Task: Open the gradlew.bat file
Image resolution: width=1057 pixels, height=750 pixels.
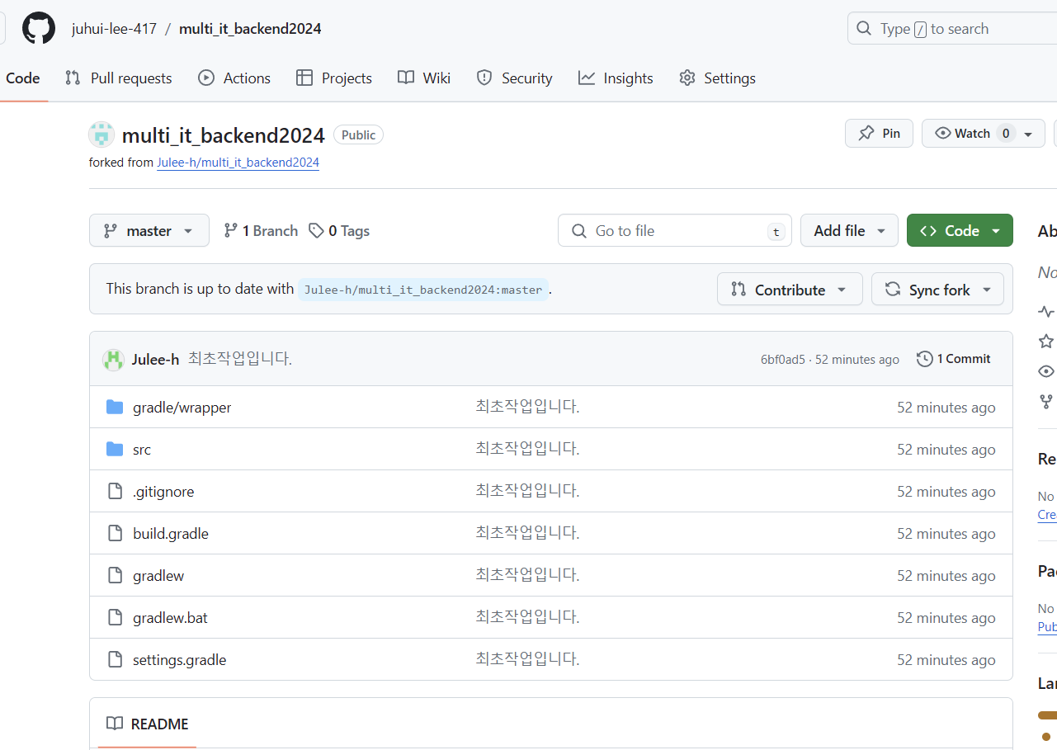Action: tap(170, 618)
